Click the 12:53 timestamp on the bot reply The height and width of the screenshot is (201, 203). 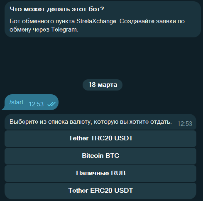click(185, 124)
